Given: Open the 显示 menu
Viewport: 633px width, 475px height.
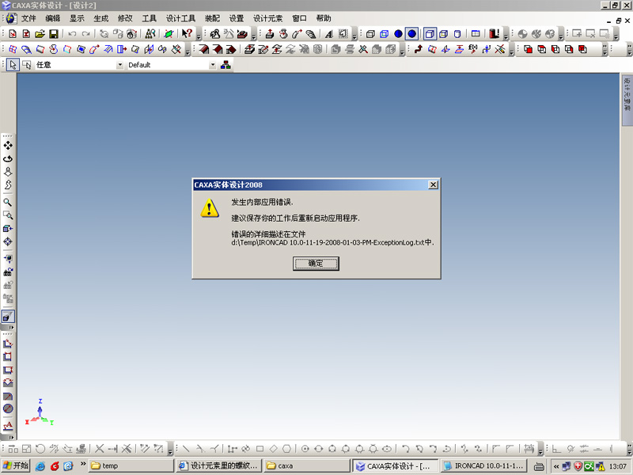Looking at the screenshot, I should click(x=77, y=18).
